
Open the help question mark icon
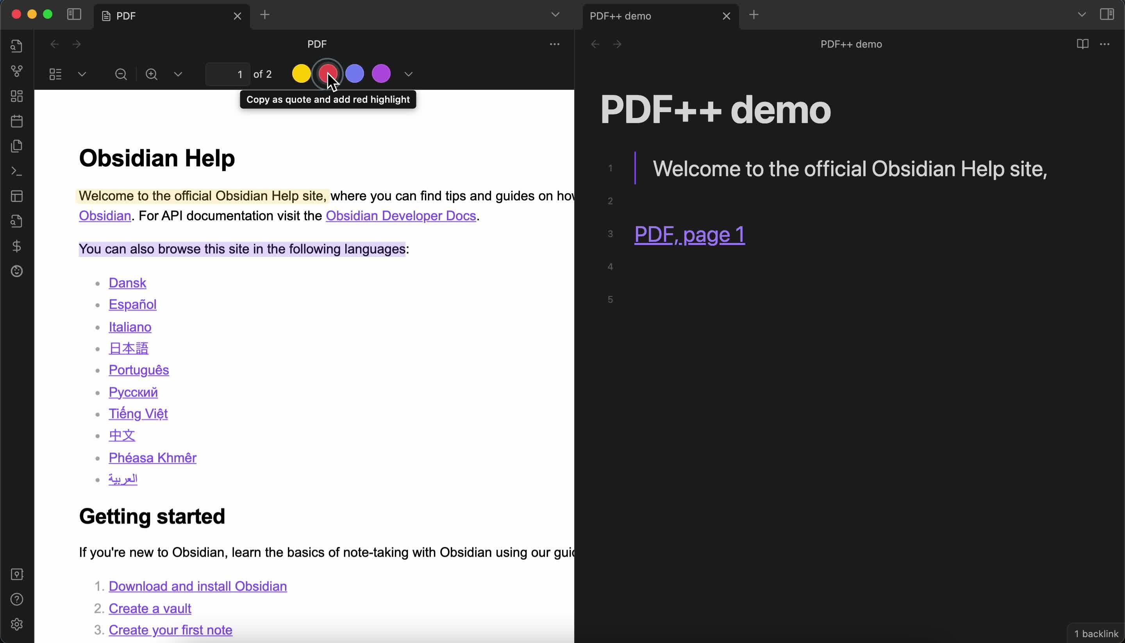(x=17, y=599)
